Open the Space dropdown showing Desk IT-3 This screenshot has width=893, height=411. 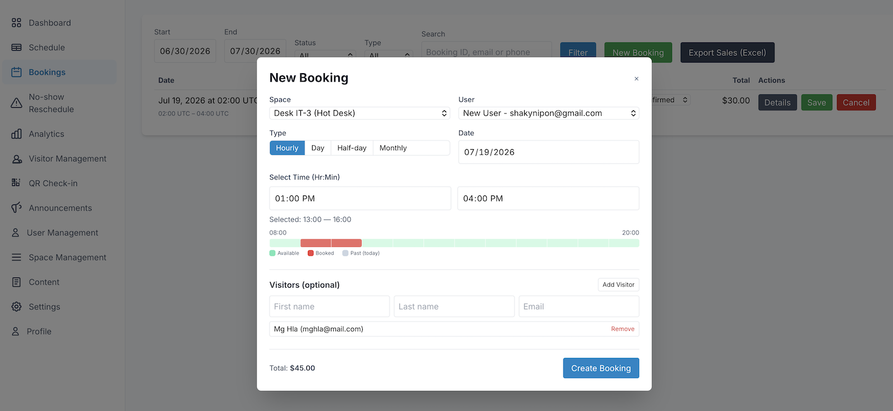[359, 113]
